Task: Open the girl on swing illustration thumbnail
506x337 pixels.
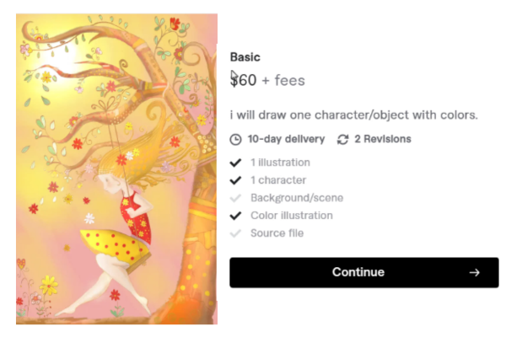Action: click(x=116, y=168)
